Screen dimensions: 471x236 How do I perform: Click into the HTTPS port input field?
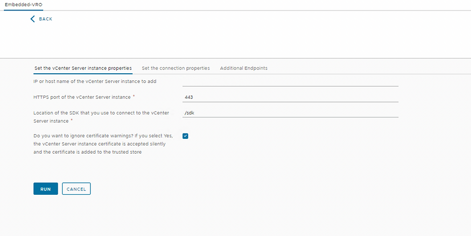pyautogui.click(x=290, y=97)
